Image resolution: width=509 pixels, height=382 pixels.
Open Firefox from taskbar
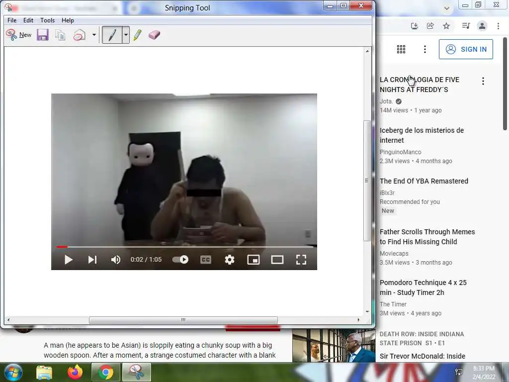click(75, 372)
